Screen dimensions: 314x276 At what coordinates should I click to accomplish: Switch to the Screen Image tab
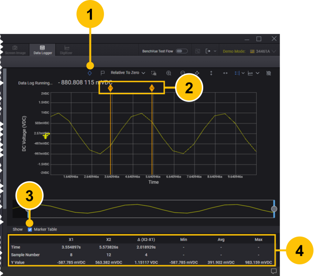pos(15,50)
